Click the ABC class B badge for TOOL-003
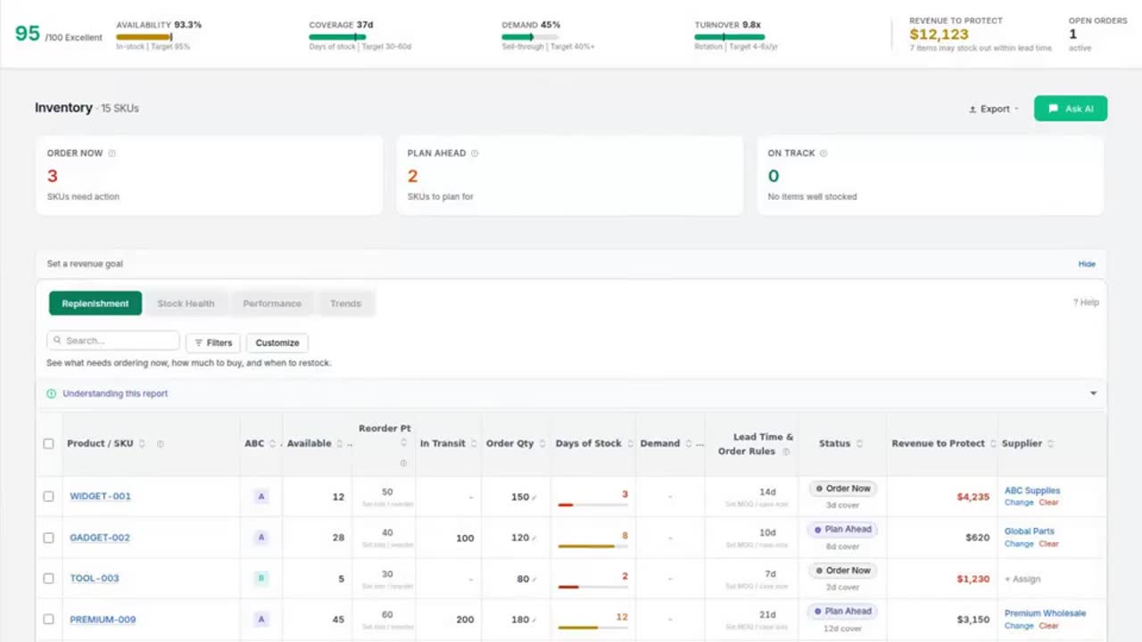1142x642 pixels. (261, 579)
